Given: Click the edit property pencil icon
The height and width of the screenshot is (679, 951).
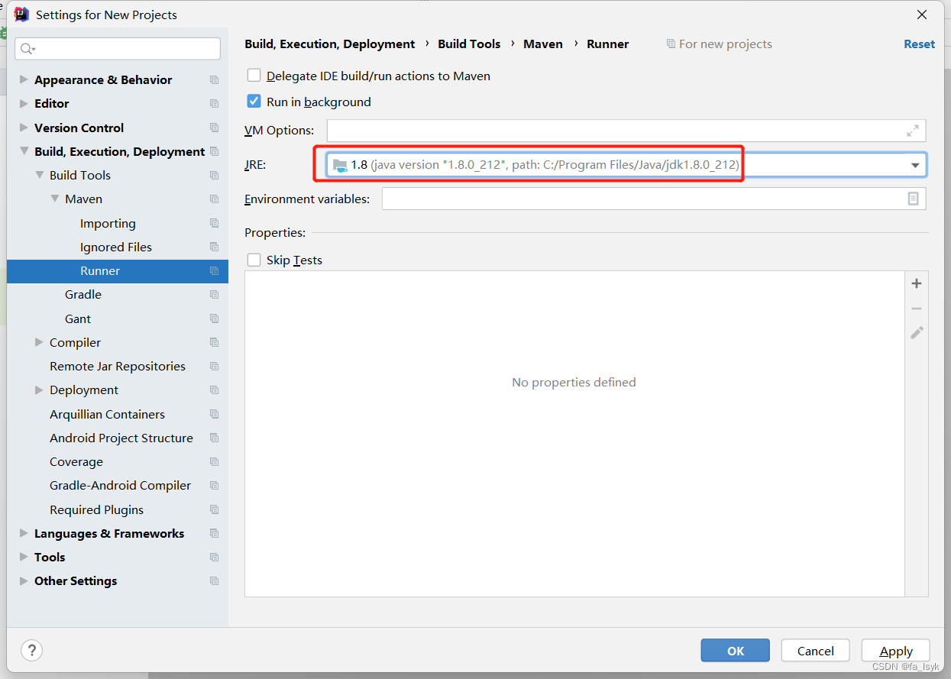Looking at the screenshot, I should (917, 332).
